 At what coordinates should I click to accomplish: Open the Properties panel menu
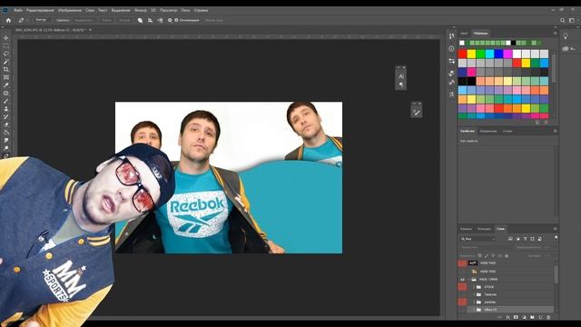(x=555, y=131)
